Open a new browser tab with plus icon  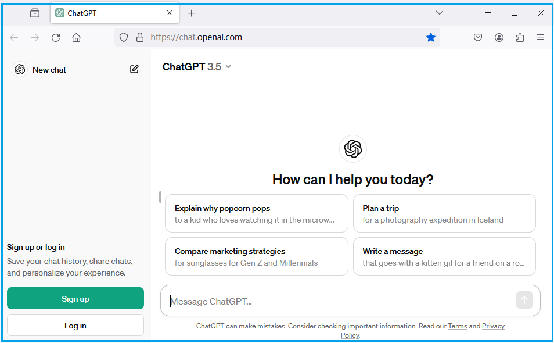pos(191,13)
